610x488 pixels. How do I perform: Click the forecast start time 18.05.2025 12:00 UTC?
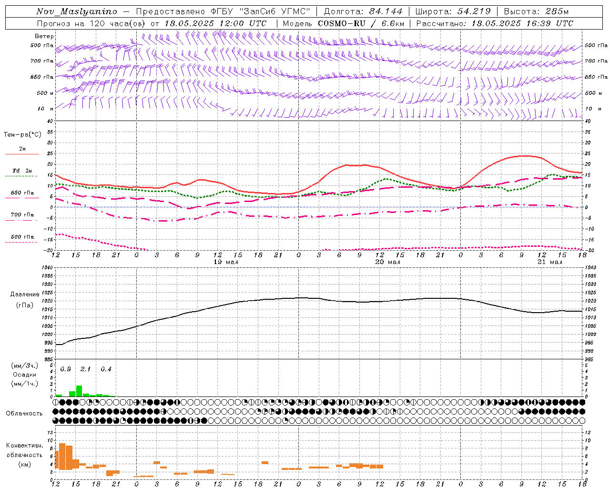pos(215,23)
